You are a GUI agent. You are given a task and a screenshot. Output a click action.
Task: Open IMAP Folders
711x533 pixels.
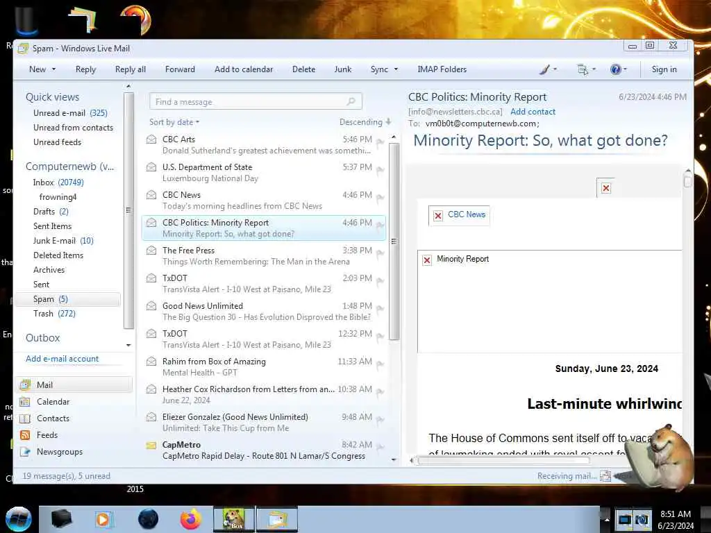[442, 69]
